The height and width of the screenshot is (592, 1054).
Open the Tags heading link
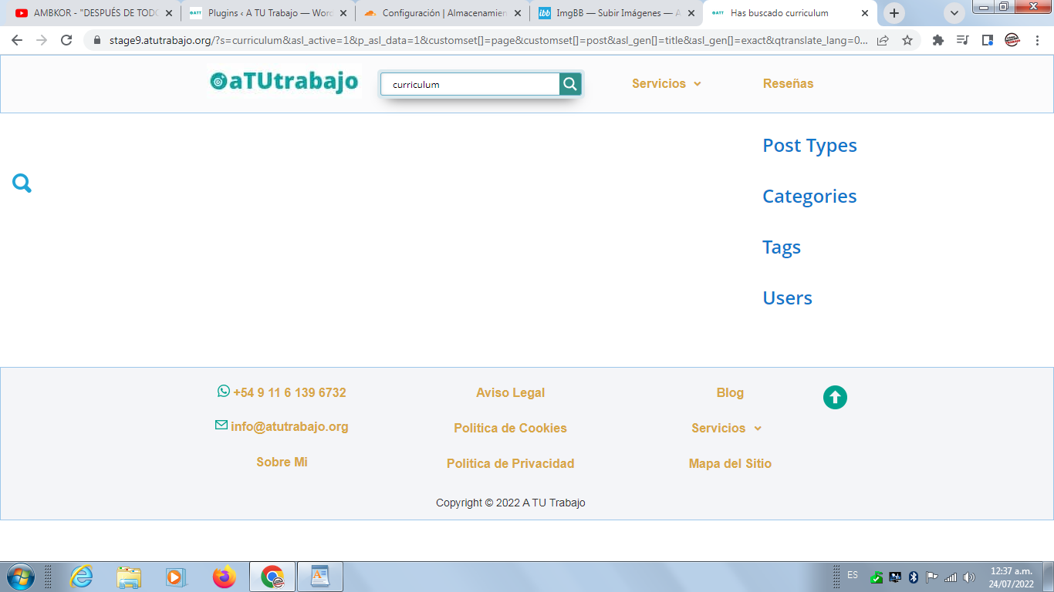(782, 247)
